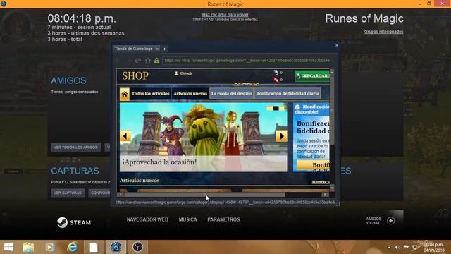Open Grupos relacionados link
The width and height of the screenshot is (451, 254).
coord(383,32)
